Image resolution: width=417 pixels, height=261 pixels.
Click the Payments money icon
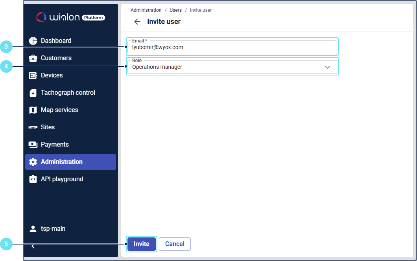point(33,145)
